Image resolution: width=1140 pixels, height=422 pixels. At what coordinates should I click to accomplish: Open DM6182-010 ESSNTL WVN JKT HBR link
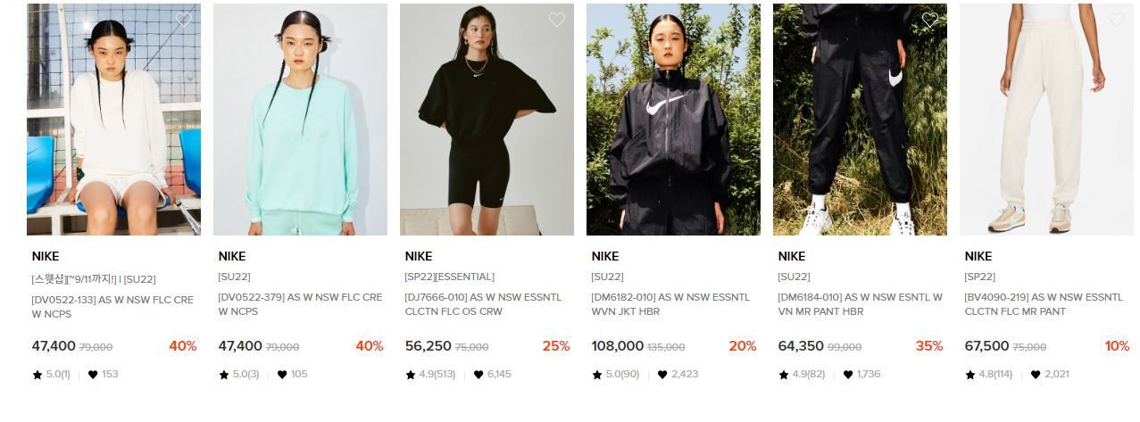(670, 305)
